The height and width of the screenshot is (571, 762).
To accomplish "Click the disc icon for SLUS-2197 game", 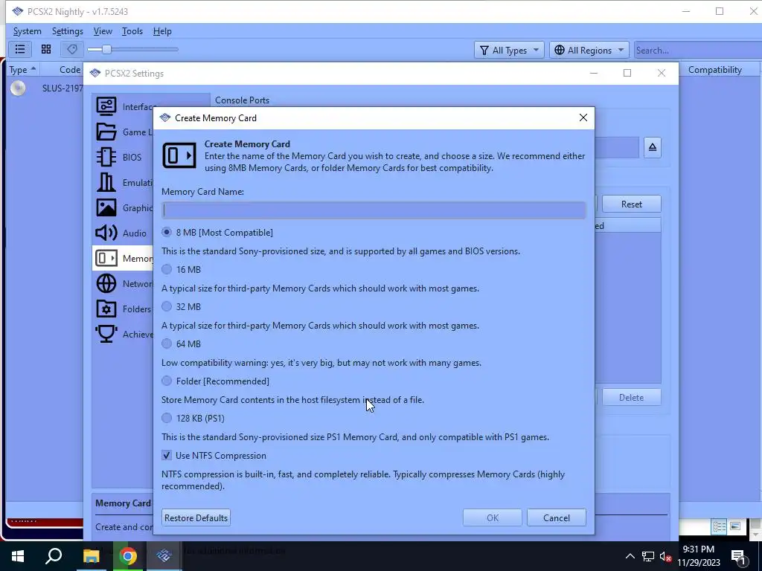I will coord(18,88).
